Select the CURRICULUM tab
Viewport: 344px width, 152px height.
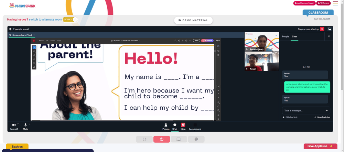tap(322, 19)
